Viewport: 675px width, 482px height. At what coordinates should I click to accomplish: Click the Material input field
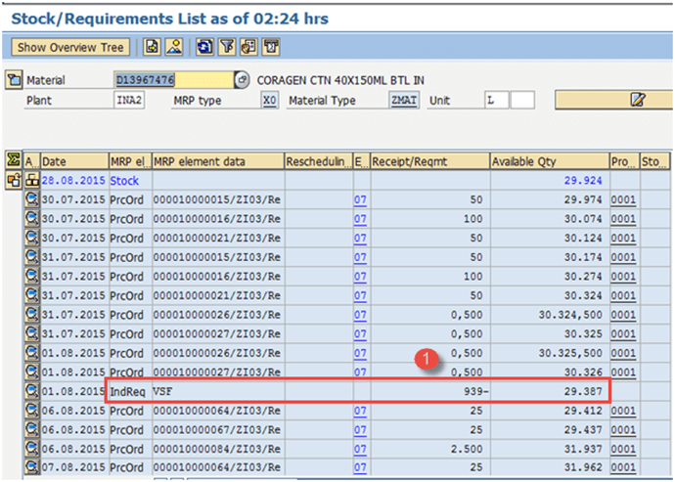point(171,80)
